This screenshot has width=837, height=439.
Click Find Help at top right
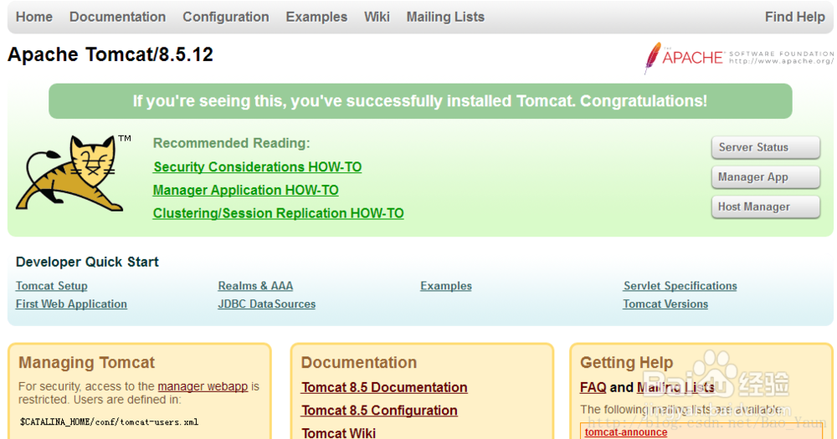[x=794, y=17]
